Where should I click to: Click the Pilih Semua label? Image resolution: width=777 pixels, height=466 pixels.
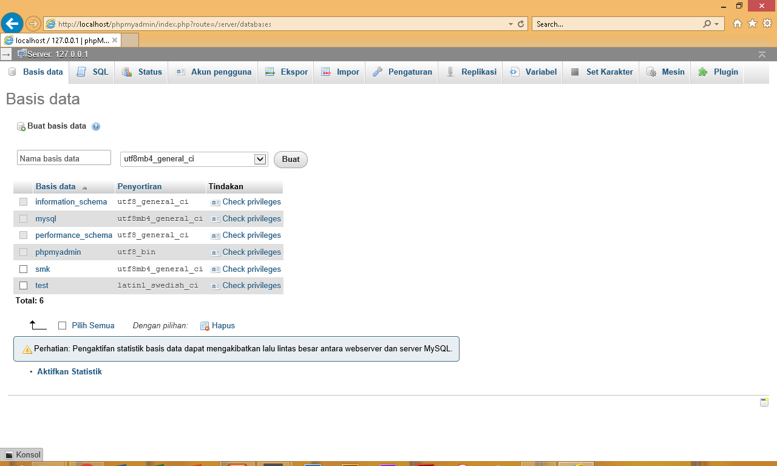(93, 326)
